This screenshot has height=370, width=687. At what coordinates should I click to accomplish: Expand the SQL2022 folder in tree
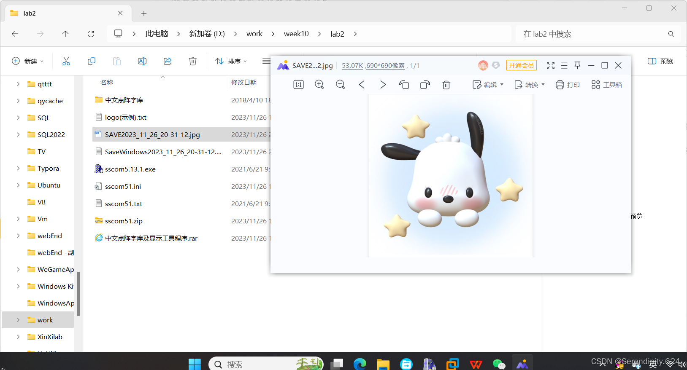18,134
